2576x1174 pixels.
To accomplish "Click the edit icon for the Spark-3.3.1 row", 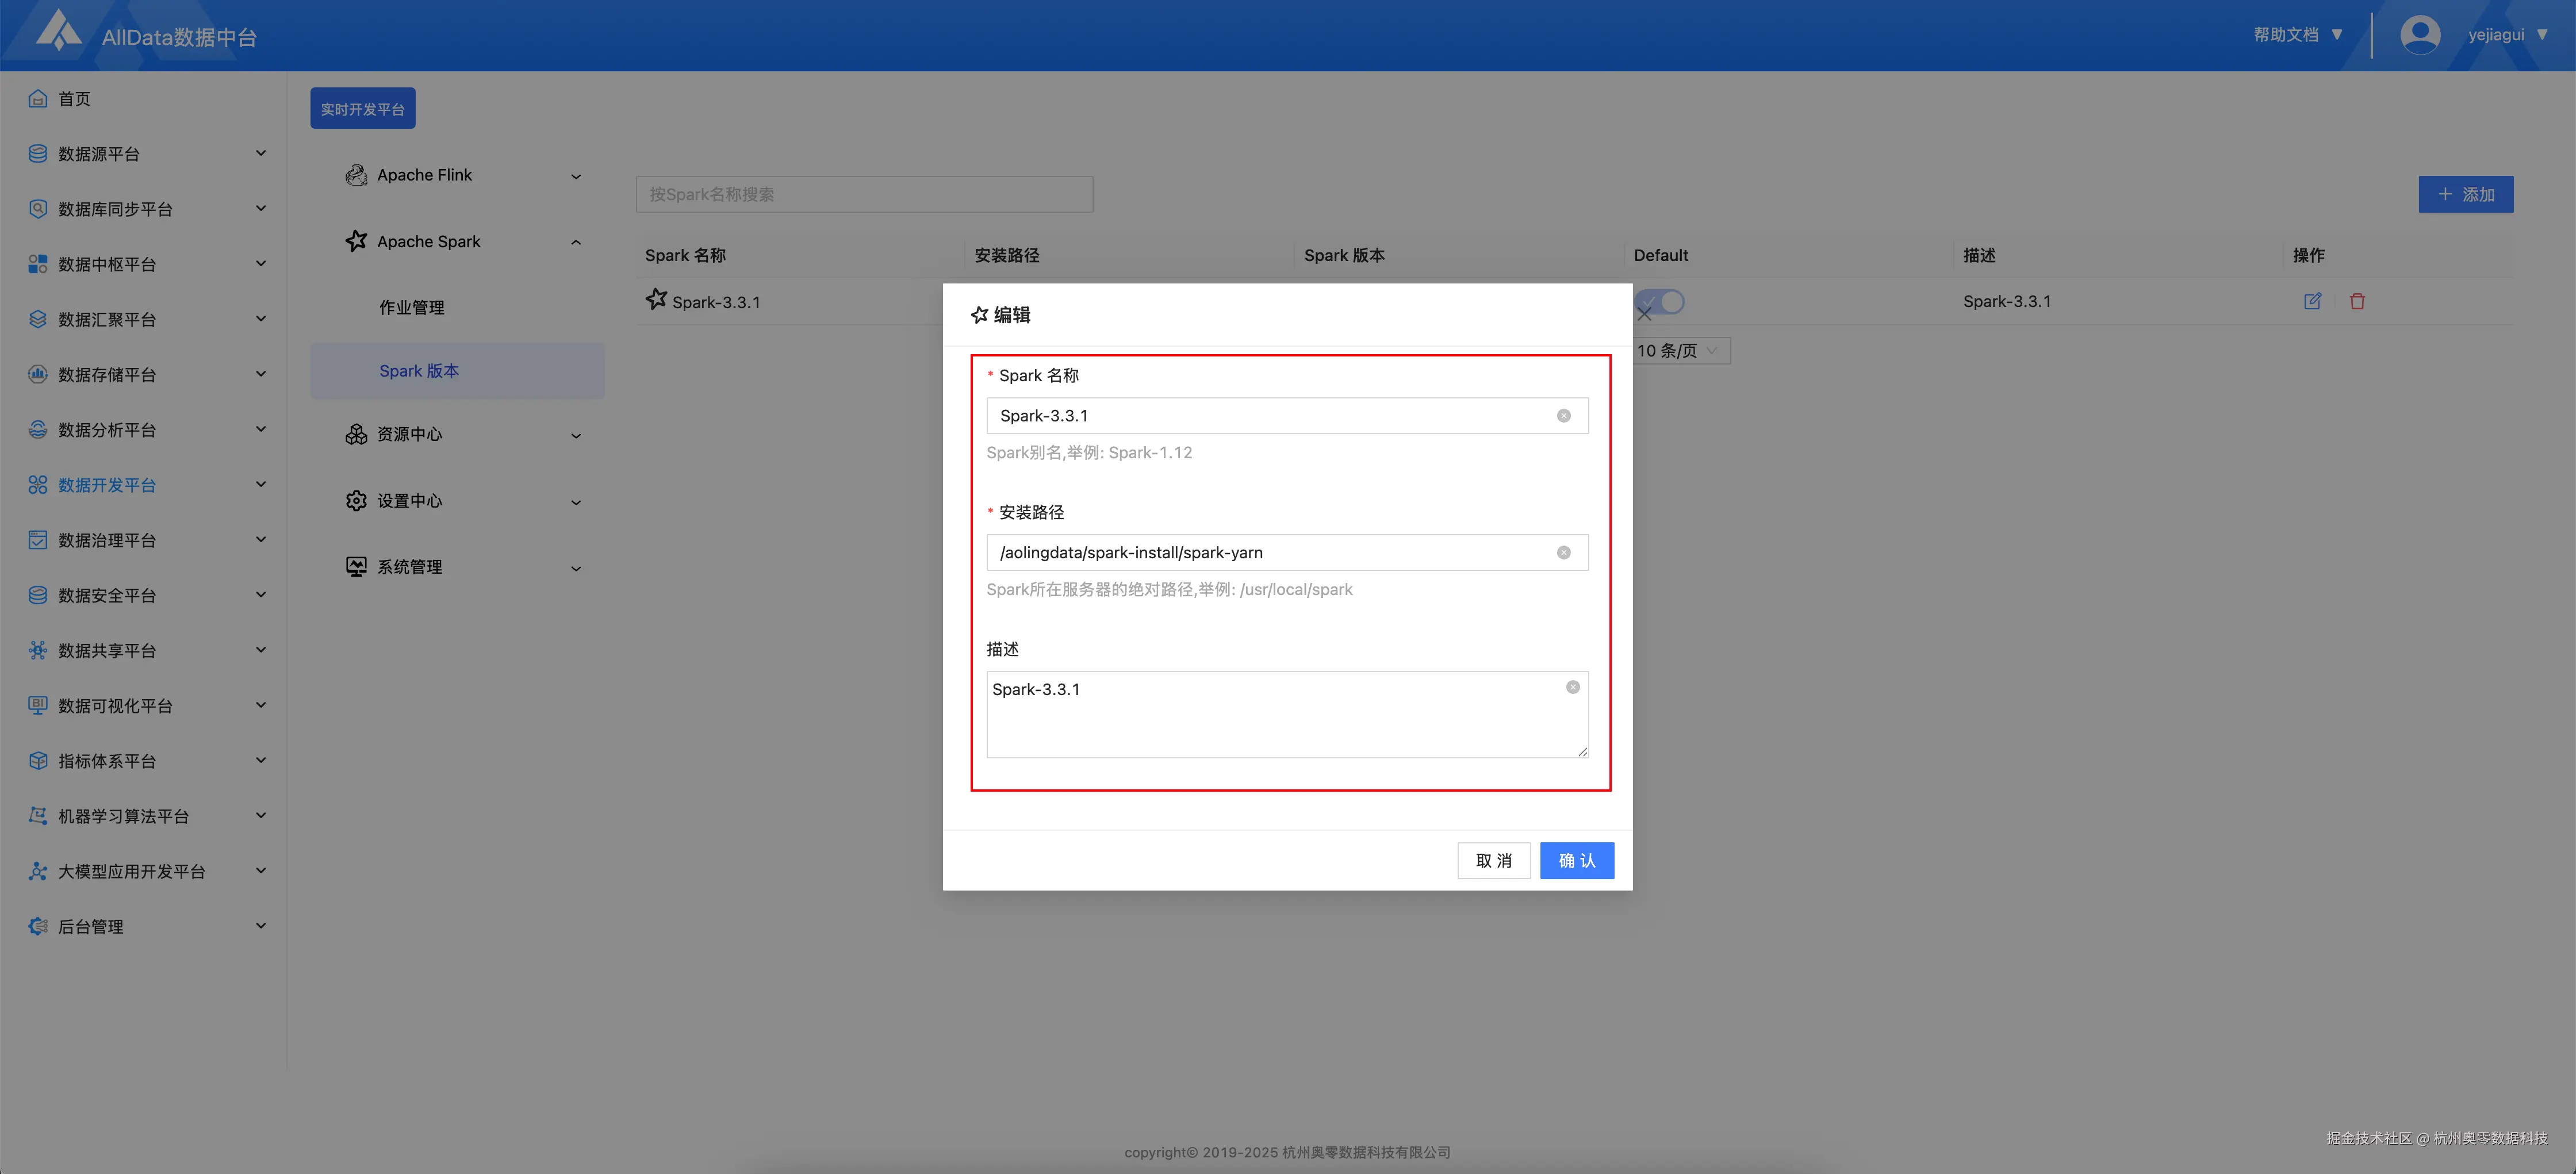I will [2312, 301].
